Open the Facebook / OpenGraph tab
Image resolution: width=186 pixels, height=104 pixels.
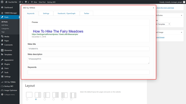click(66, 13)
